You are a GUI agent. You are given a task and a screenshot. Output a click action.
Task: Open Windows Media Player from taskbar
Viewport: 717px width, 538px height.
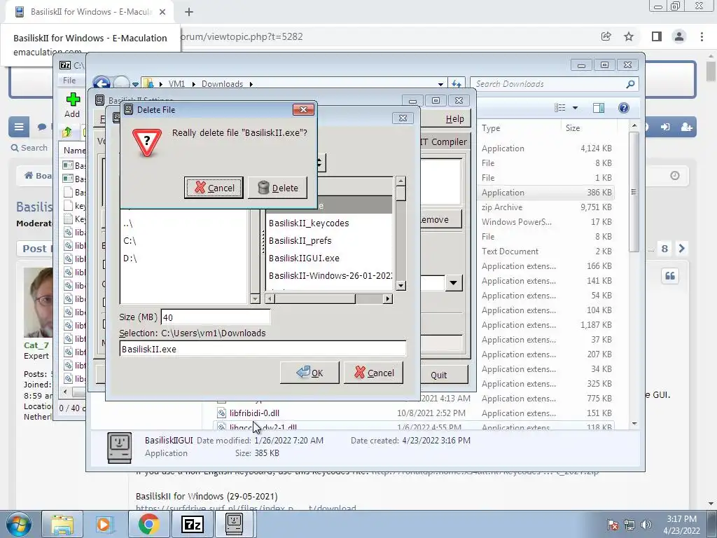[x=104, y=524]
